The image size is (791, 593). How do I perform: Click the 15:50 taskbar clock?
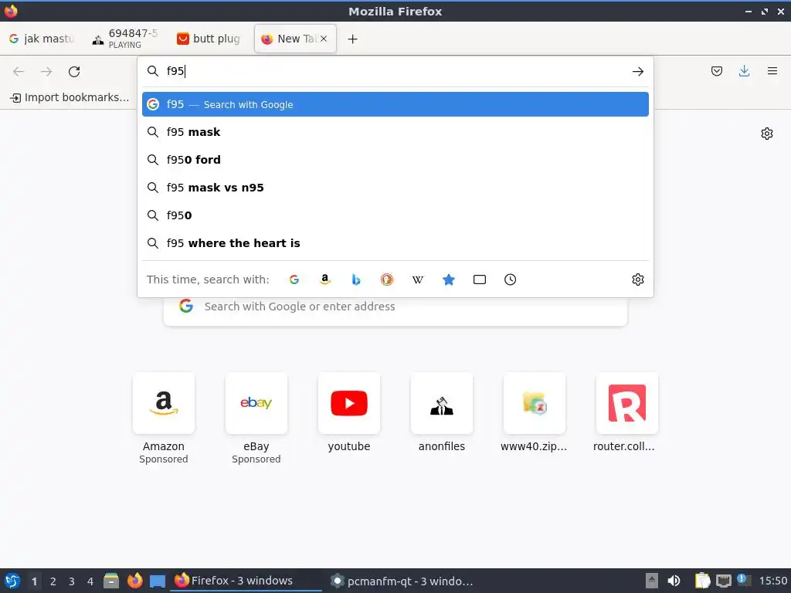[772, 581]
